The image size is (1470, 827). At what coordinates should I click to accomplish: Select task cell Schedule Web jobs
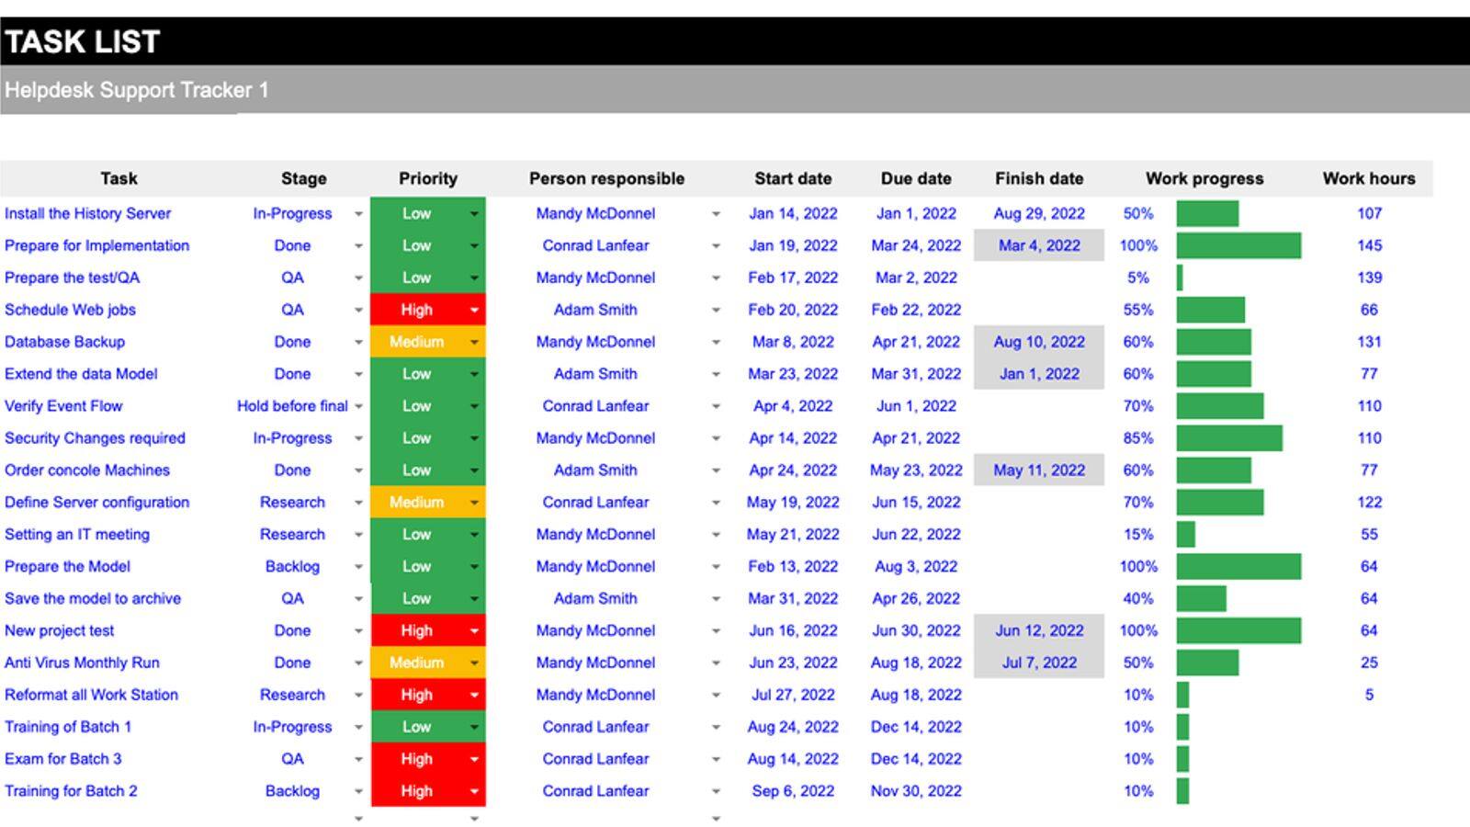click(x=70, y=310)
